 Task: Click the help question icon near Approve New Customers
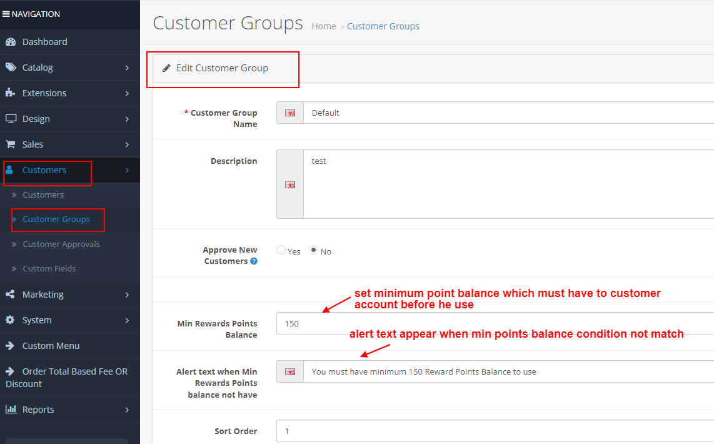tap(255, 261)
